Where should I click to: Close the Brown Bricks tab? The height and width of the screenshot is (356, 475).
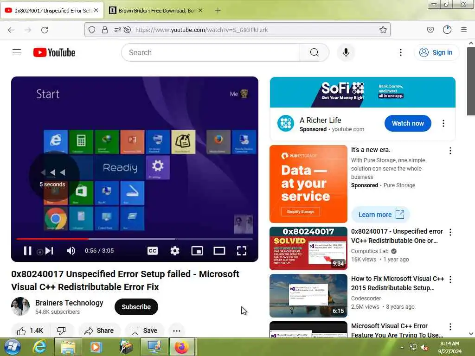click(200, 10)
